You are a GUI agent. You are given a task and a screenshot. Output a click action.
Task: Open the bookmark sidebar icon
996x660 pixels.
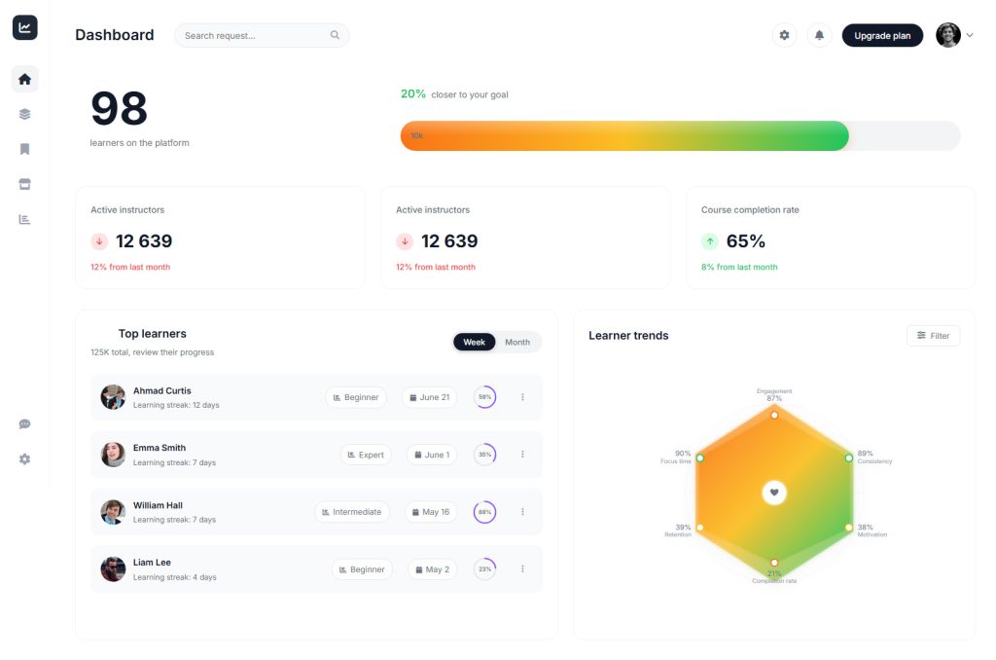click(24, 149)
